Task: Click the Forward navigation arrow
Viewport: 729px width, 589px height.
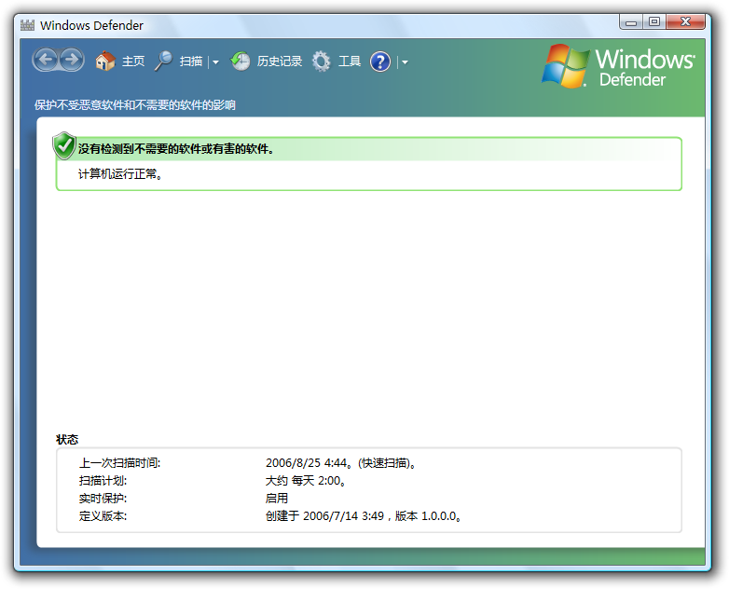Action: [x=72, y=60]
